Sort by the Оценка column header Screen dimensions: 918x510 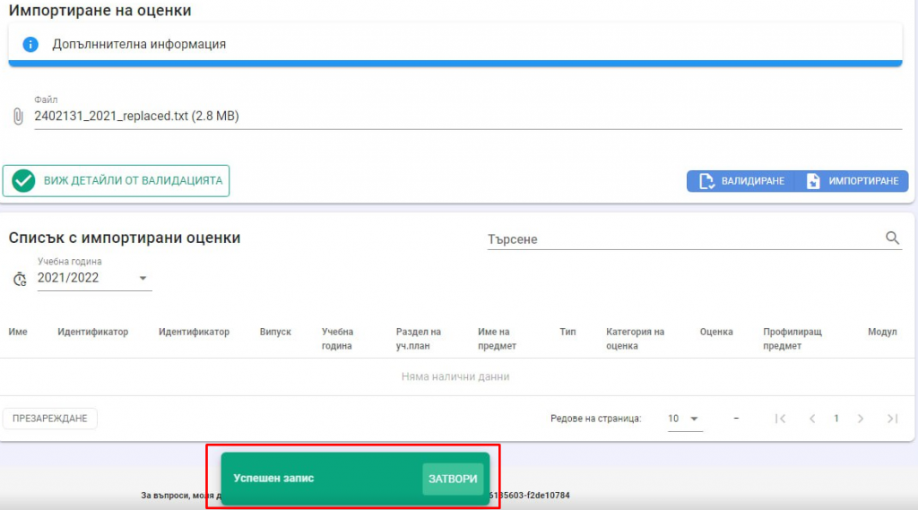coord(716,332)
